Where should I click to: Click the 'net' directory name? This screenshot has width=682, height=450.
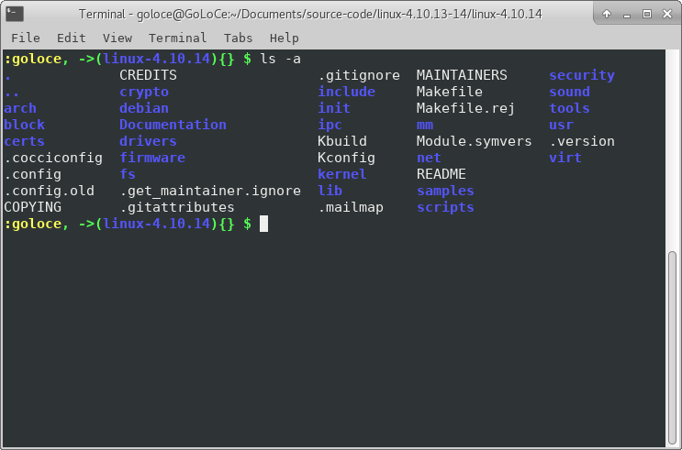(x=429, y=158)
